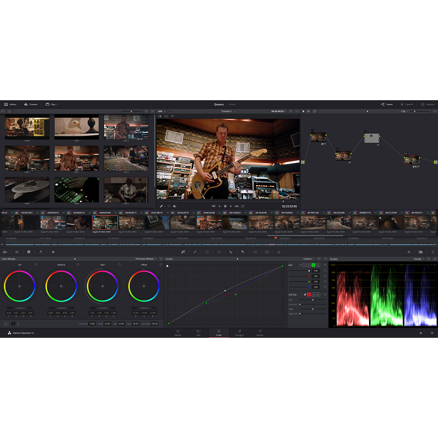The image size is (438, 438).
Task: Reset the Gain color wheel
Action: (x=119, y=264)
